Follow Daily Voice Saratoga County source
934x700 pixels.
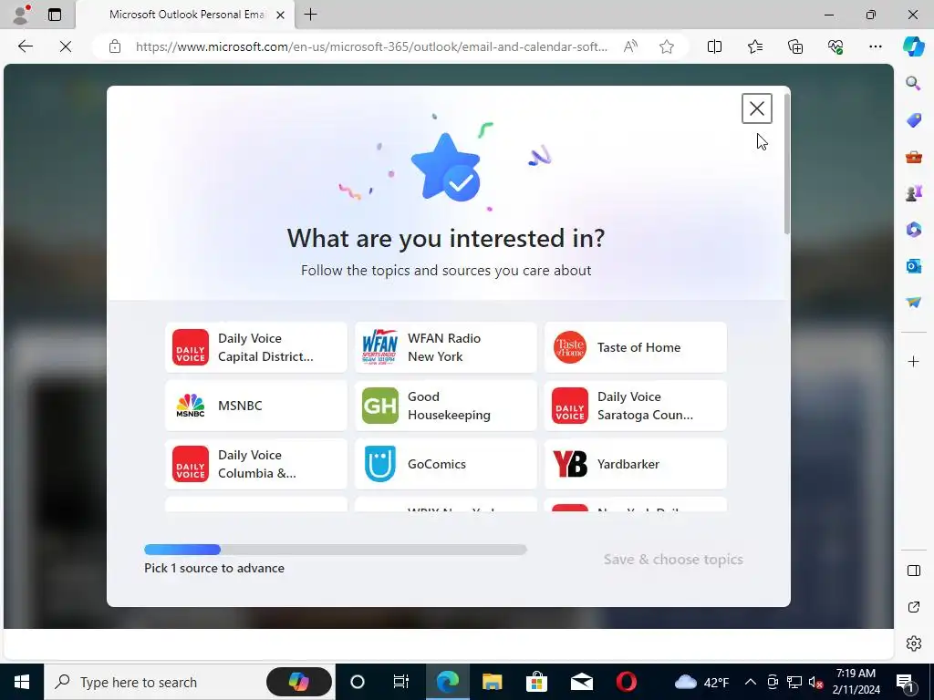[x=636, y=406]
